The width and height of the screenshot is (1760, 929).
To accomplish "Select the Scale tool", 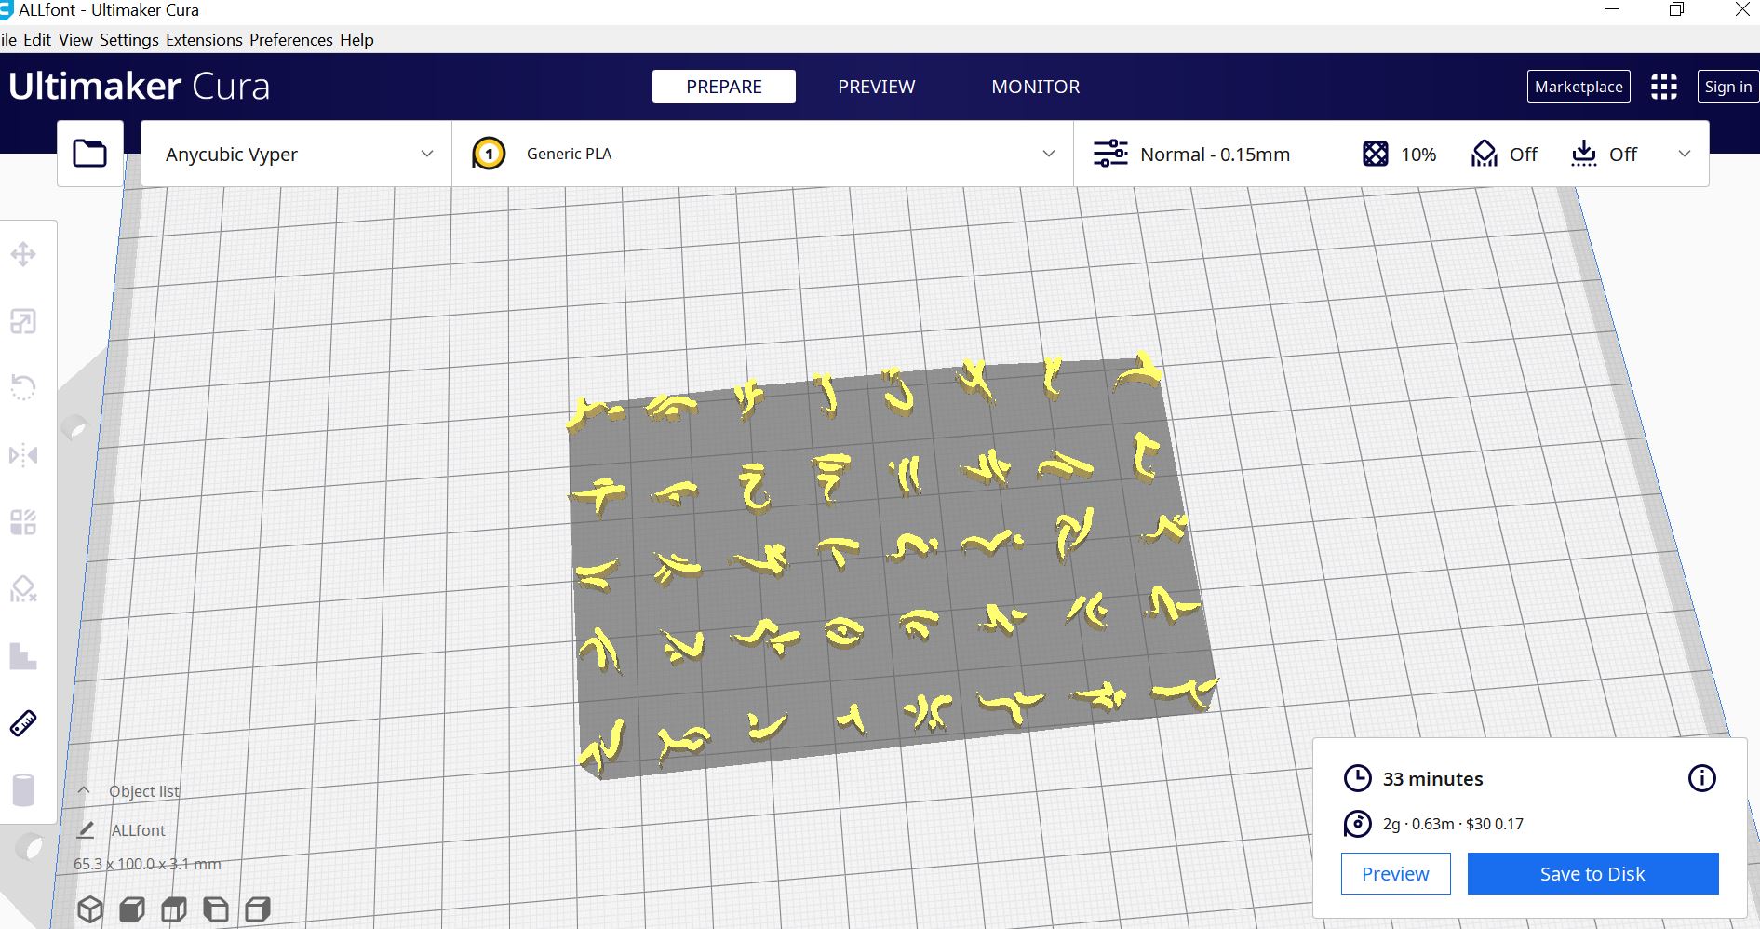I will 23,322.
